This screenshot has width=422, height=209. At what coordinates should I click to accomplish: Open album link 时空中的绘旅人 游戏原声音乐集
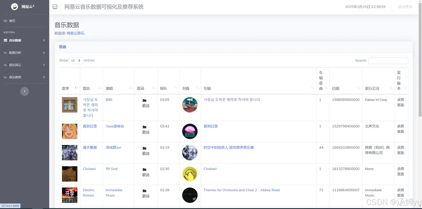pos(229,148)
